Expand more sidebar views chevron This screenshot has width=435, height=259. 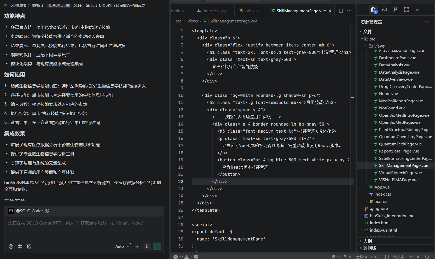[x=417, y=10]
